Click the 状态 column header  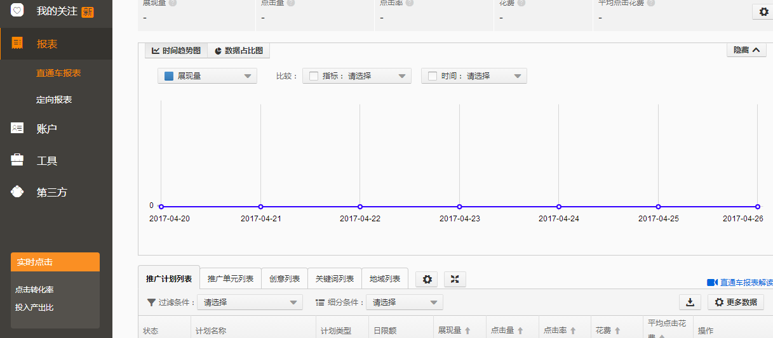[151, 331]
